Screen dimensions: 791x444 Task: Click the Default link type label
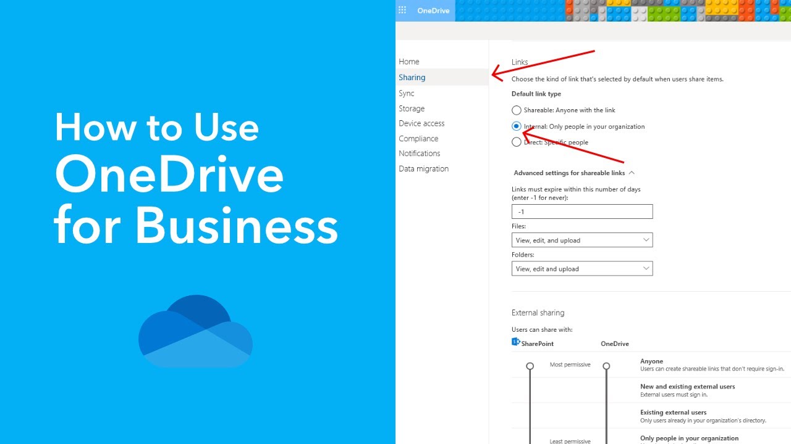coord(536,94)
